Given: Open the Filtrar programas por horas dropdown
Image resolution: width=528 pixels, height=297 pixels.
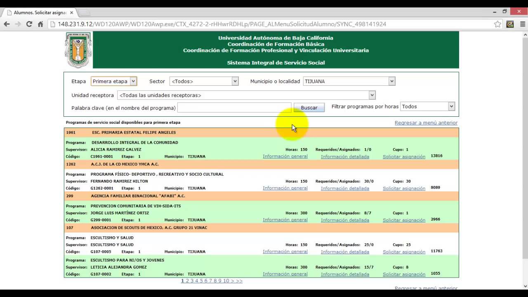Looking at the screenshot, I should click(x=427, y=106).
